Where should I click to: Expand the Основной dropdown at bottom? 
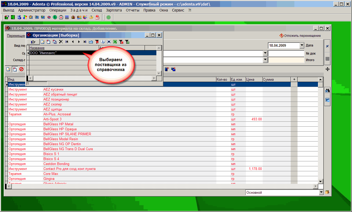321,192
